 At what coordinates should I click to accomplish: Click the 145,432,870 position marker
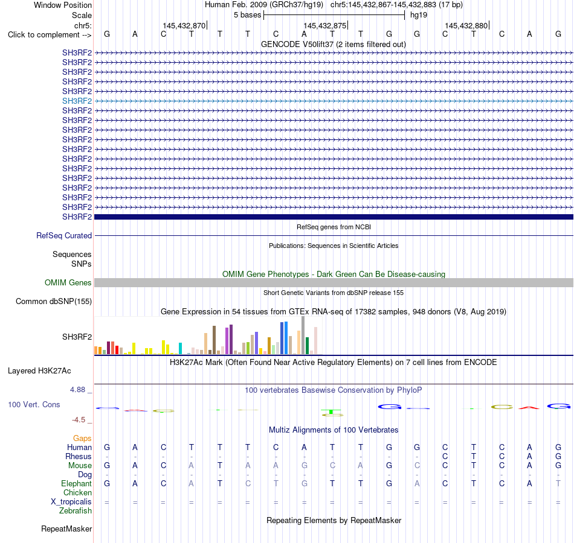click(184, 25)
